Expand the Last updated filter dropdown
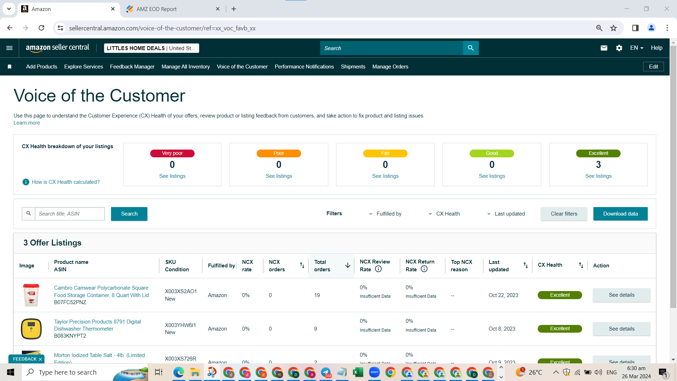The image size is (677, 381). pyautogui.click(x=506, y=214)
